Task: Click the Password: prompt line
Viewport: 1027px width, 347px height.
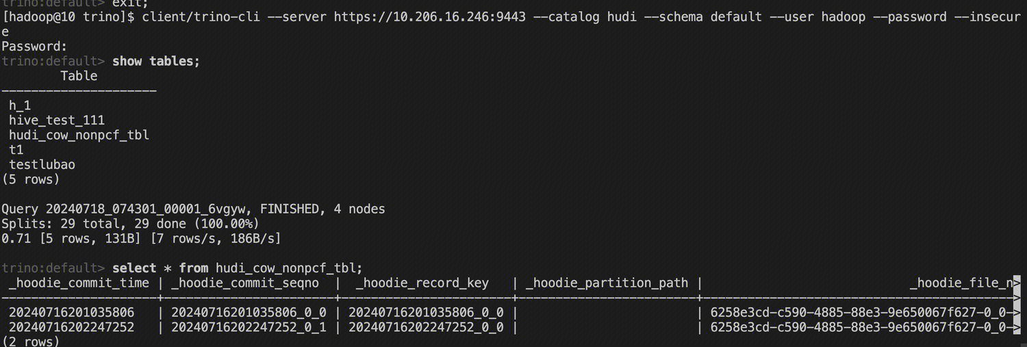Action: [34, 47]
